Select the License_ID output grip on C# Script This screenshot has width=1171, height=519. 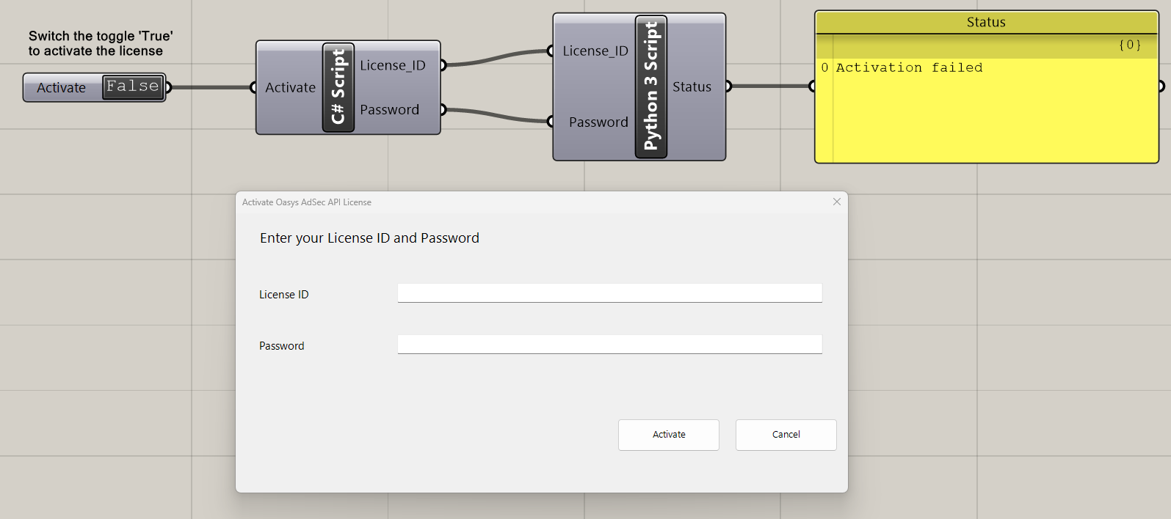(443, 65)
